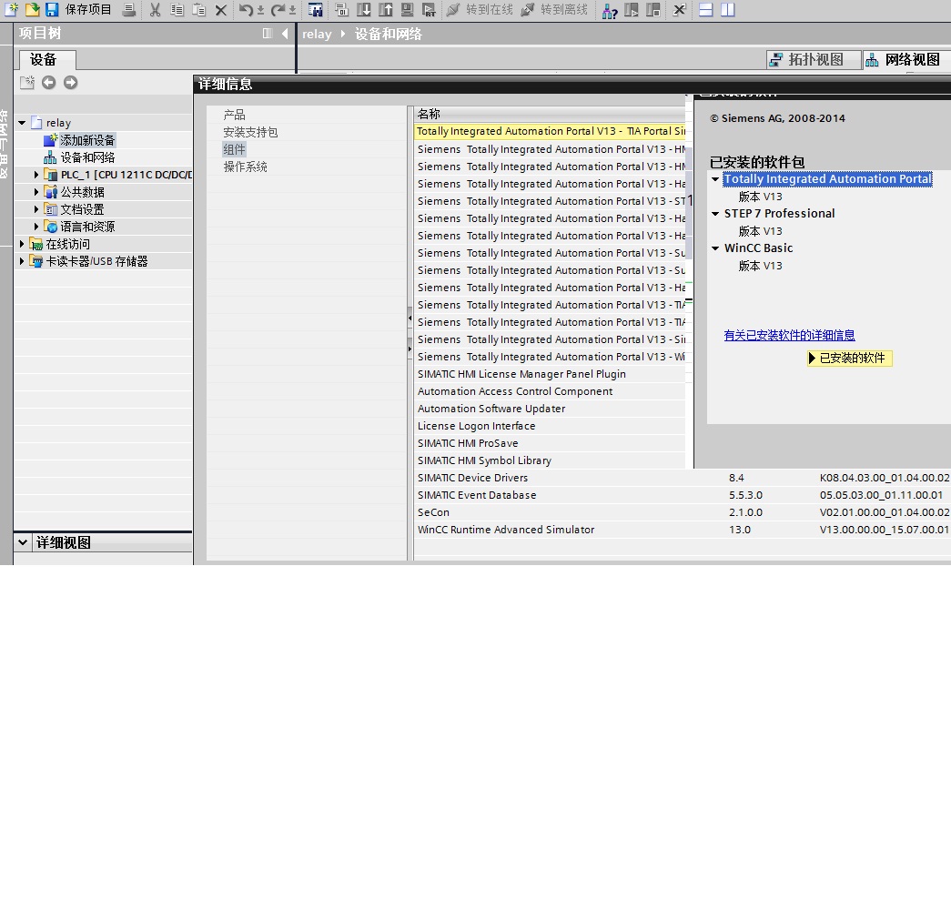Image resolution: width=951 pixels, height=910 pixels.
Task: Collapse Totally Integrated Automation Portal package entry
Action: [x=715, y=179]
